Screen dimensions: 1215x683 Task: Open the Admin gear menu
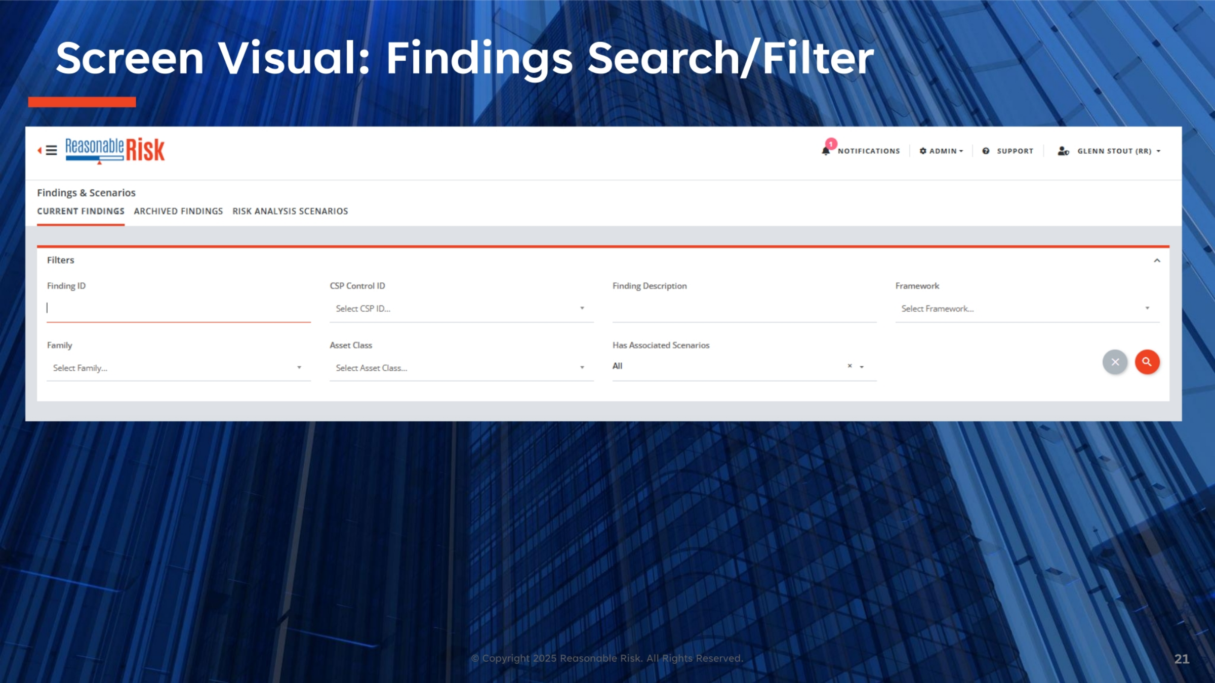(x=941, y=151)
